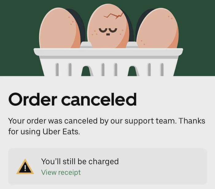Viewport: 215px width, 189px height.
Task: Select the cracked middle egg with sleepy face
Action: [x=108, y=26]
